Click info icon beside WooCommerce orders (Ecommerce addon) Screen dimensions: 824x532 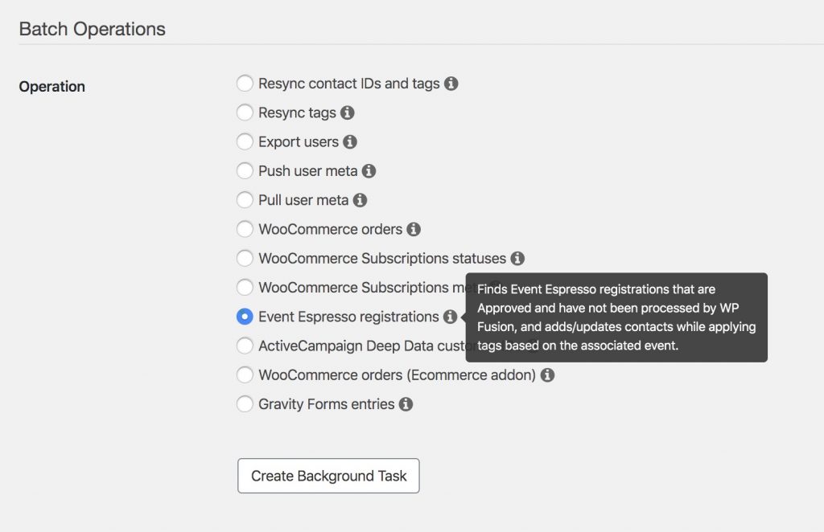(x=547, y=375)
